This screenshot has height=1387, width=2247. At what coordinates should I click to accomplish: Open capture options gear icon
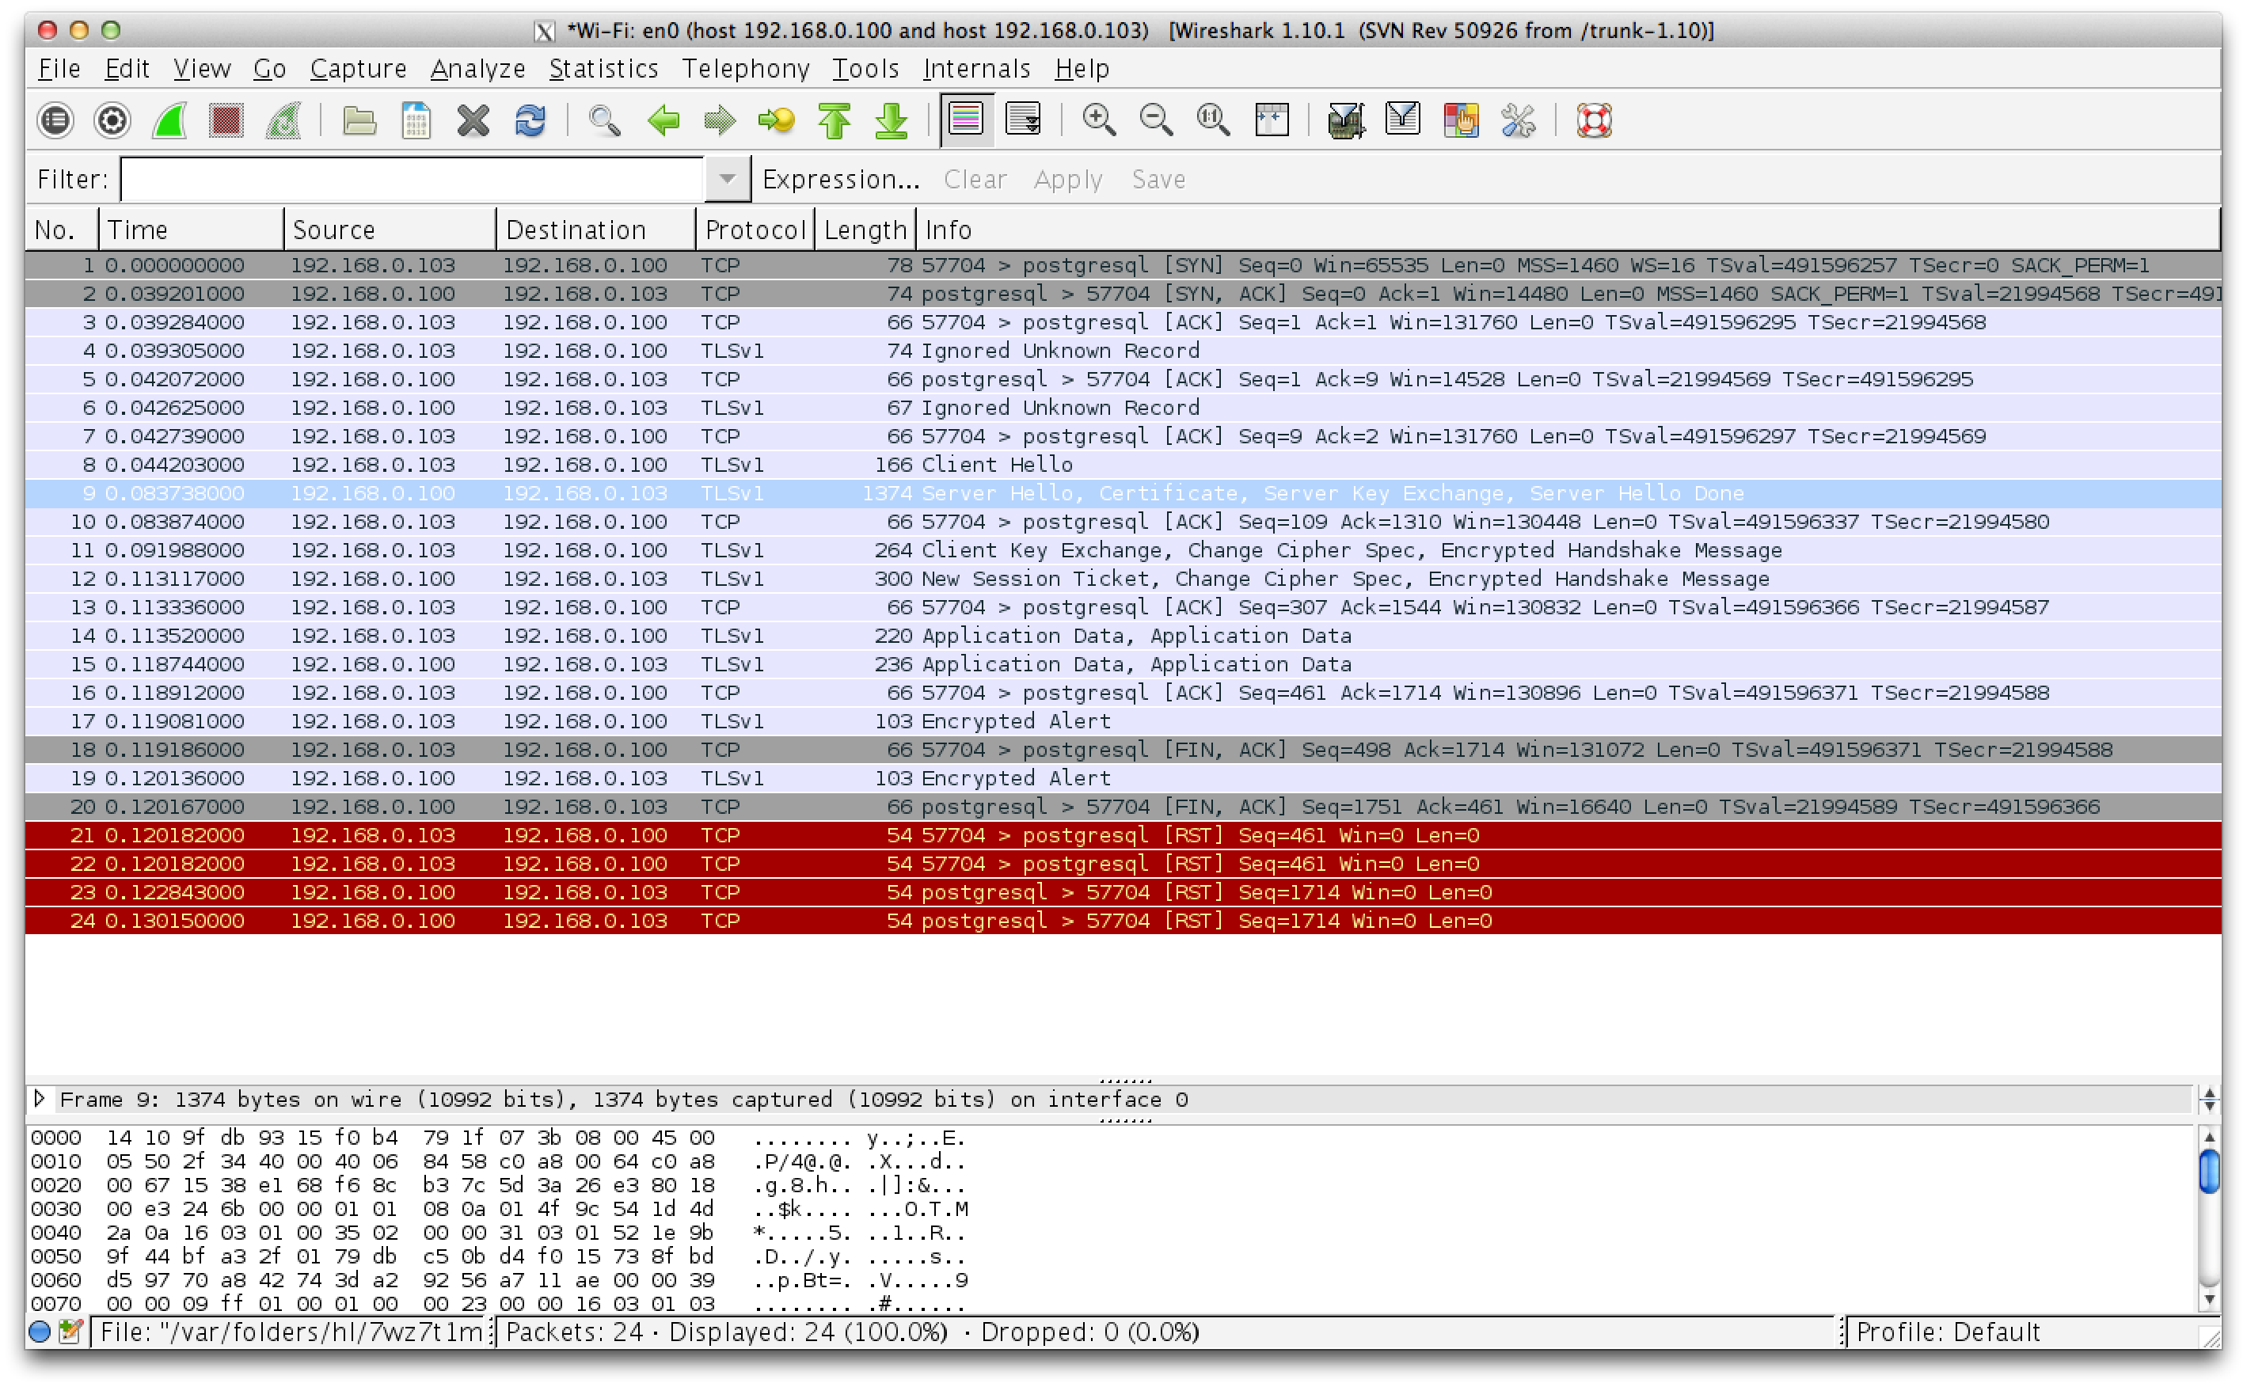pos(112,120)
